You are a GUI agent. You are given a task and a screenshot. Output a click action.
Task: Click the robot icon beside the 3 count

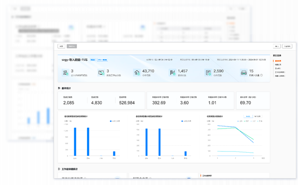point(66,73)
